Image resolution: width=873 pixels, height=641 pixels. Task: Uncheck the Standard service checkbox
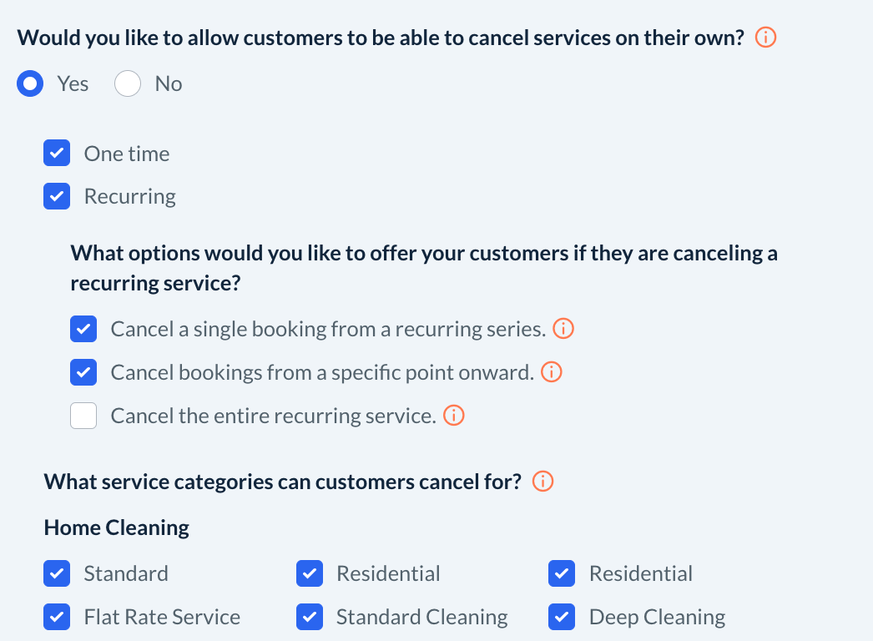tap(57, 573)
